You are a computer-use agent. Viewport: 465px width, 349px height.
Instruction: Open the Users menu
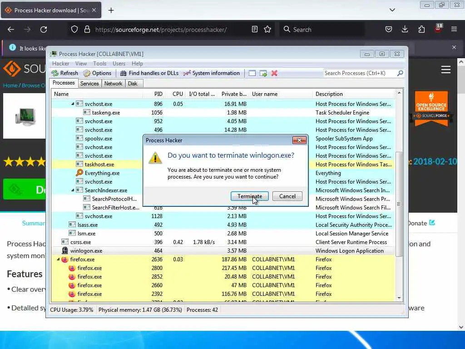coord(119,64)
